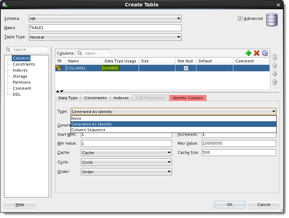Click the Data Type Usage column header
Image resolution: width=289 pixels, height=218 pixels.
[x=121, y=61]
